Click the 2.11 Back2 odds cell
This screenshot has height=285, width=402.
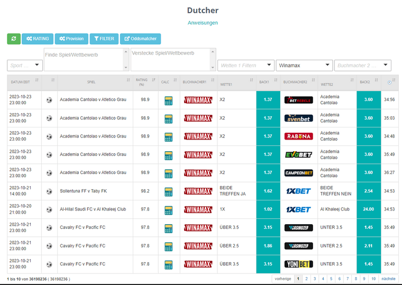coord(369,246)
